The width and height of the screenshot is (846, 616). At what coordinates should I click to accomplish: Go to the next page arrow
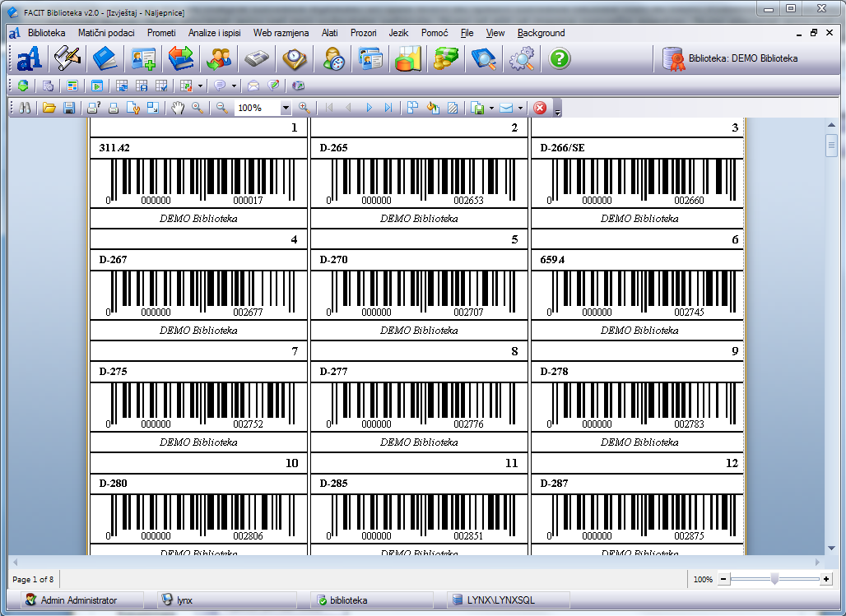click(x=370, y=108)
